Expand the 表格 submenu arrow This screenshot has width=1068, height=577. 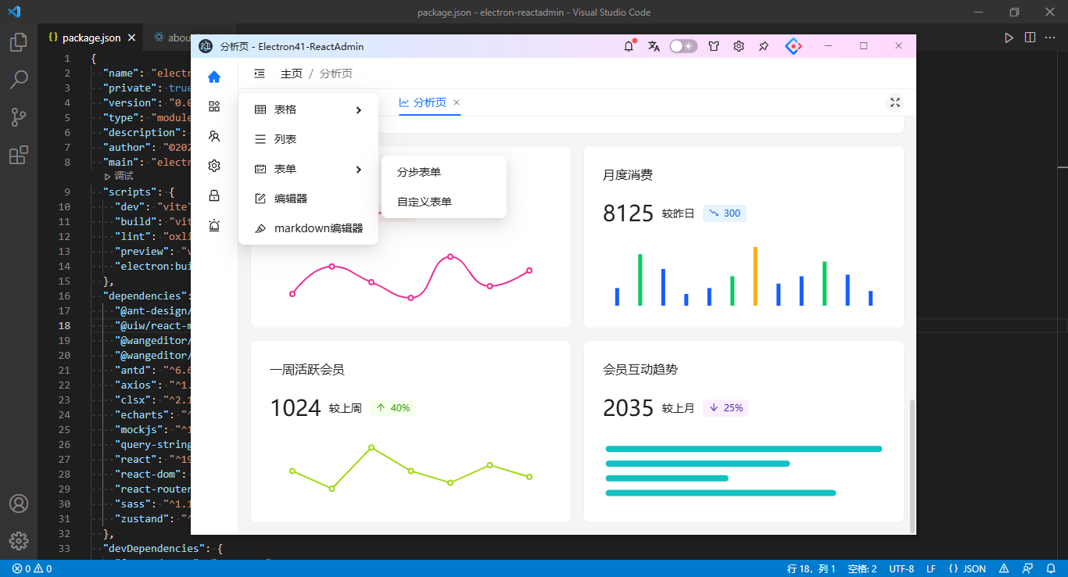coord(359,110)
